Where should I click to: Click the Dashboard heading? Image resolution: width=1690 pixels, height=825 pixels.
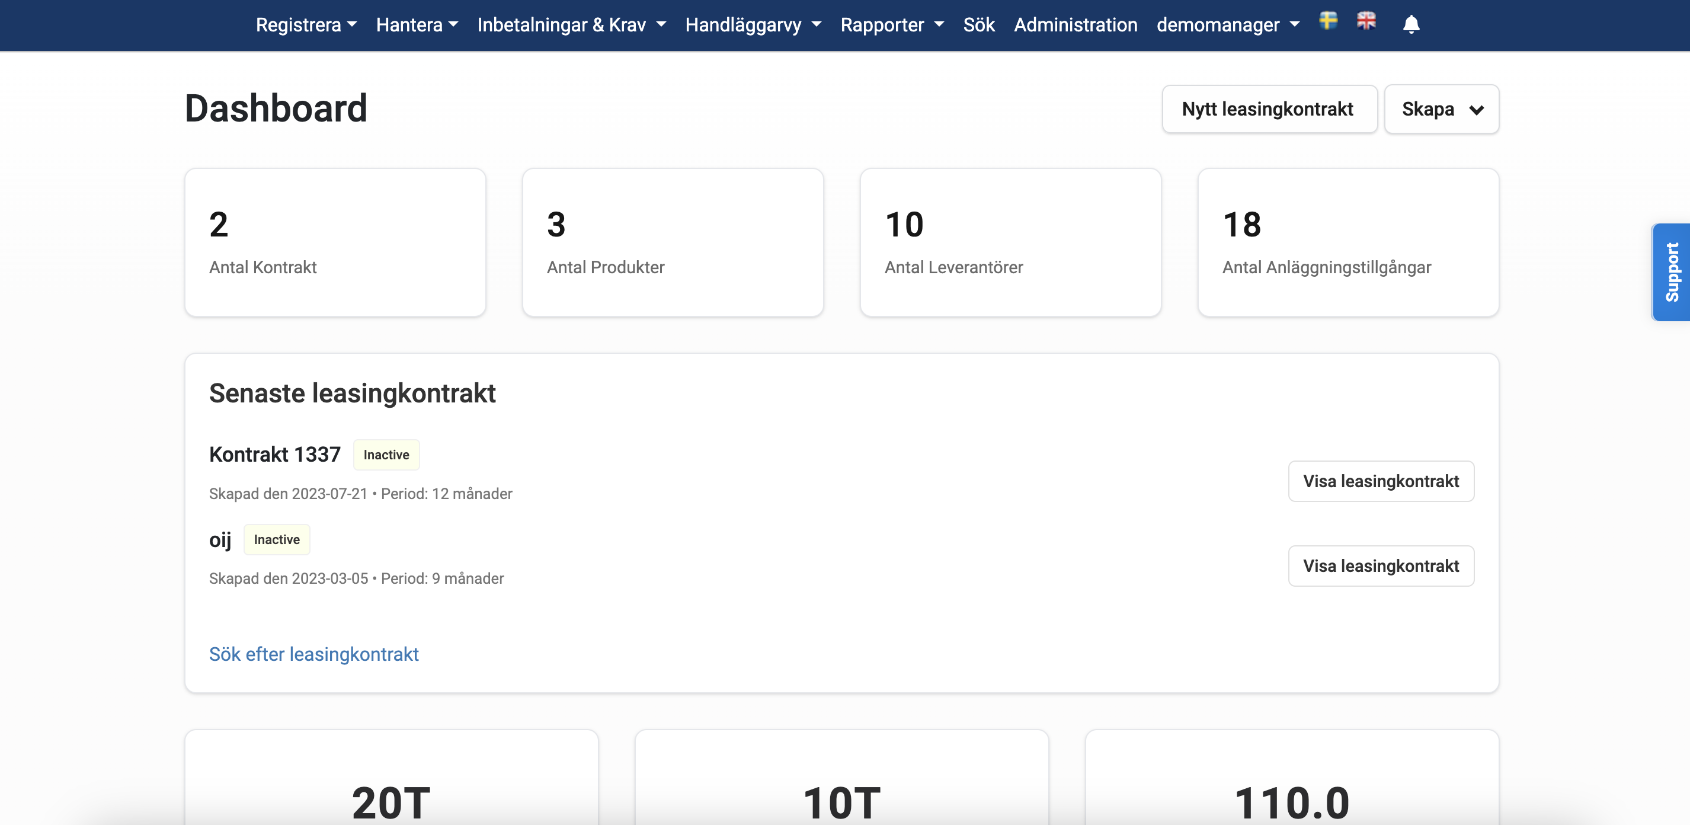pos(276,108)
